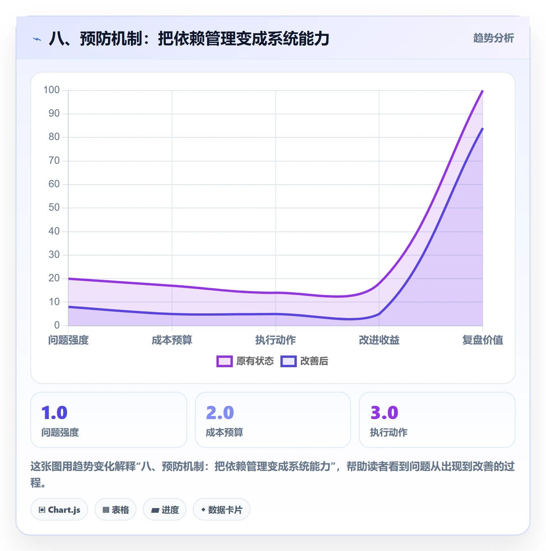This screenshot has height=551, width=546.
Task: Click the 100 y-axis tick label
Action: (51, 90)
